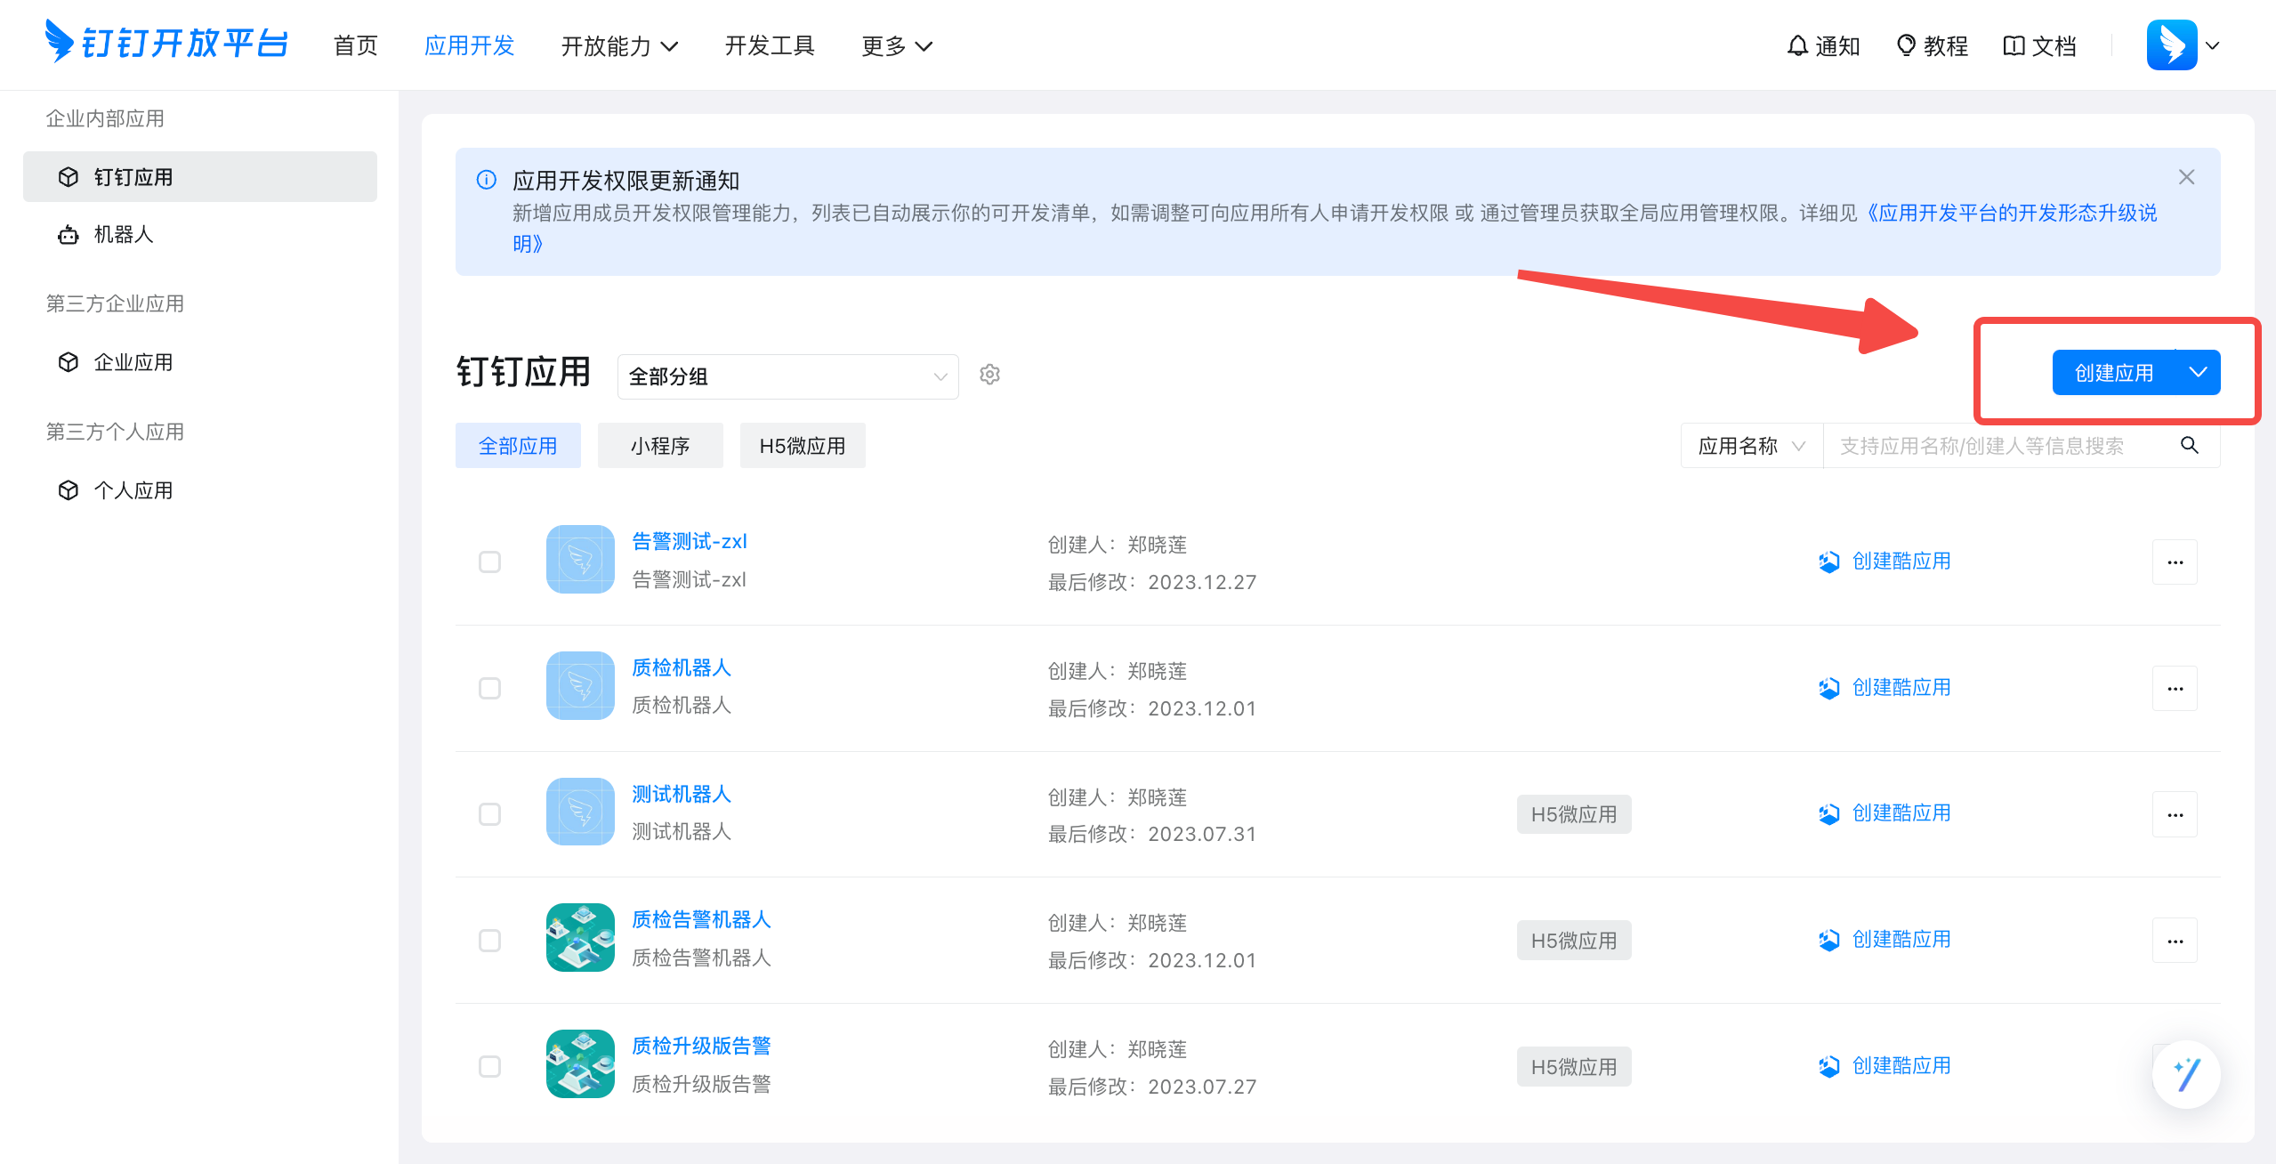Click the group settings gear icon
The height and width of the screenshot is (1164, 2276).
tap(989, 375)
